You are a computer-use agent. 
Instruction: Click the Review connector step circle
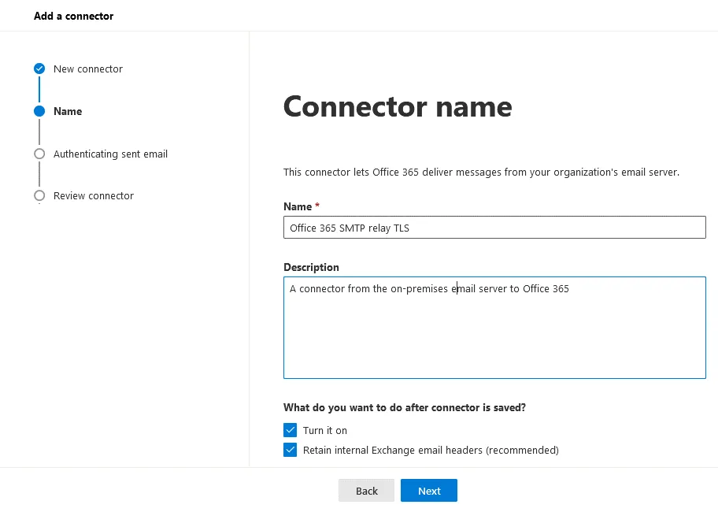[39, 196]
